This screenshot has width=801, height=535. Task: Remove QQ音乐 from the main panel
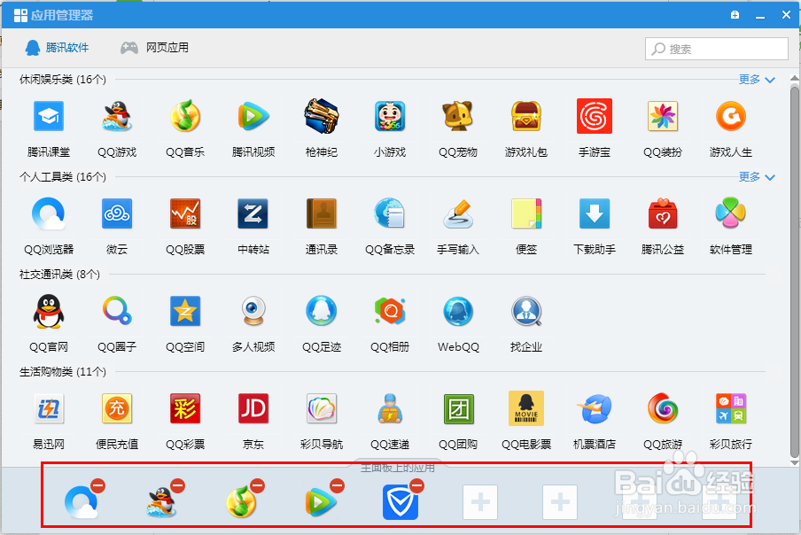(258, 485)
